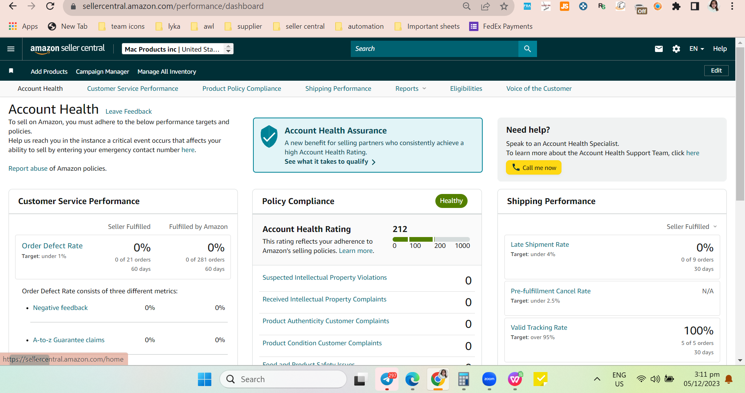Open the Chrome extensions puzzle icon
The height and width of the screenshot is (393, 745).
pyautogui.click(x=676, y=6)
